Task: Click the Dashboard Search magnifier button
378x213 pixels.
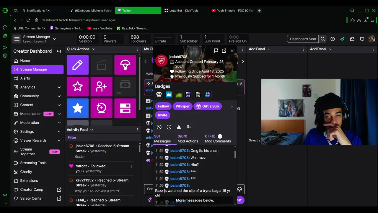Action: tap(323, 39)
